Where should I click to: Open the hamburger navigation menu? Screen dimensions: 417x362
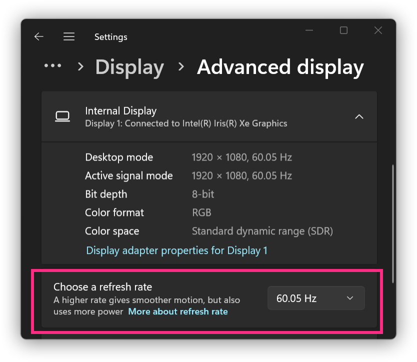69,36
